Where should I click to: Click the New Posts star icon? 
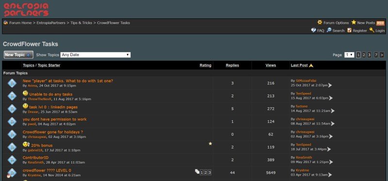coord(354,22)
